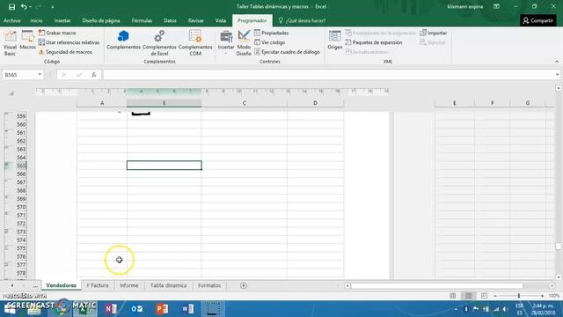563x317 pixels.
Task: Click the 100% zoom level
Action: pyautogui.click(x=553, y=296)
